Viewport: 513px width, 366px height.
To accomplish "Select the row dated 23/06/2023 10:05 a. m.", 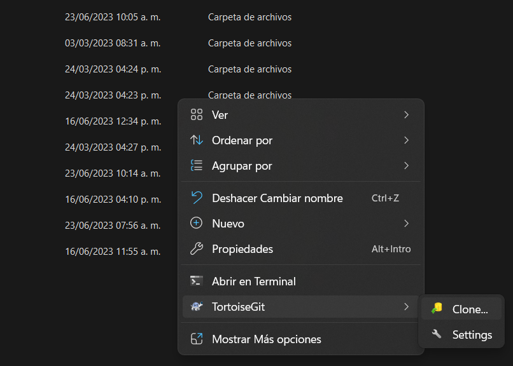I will (113, 17).
